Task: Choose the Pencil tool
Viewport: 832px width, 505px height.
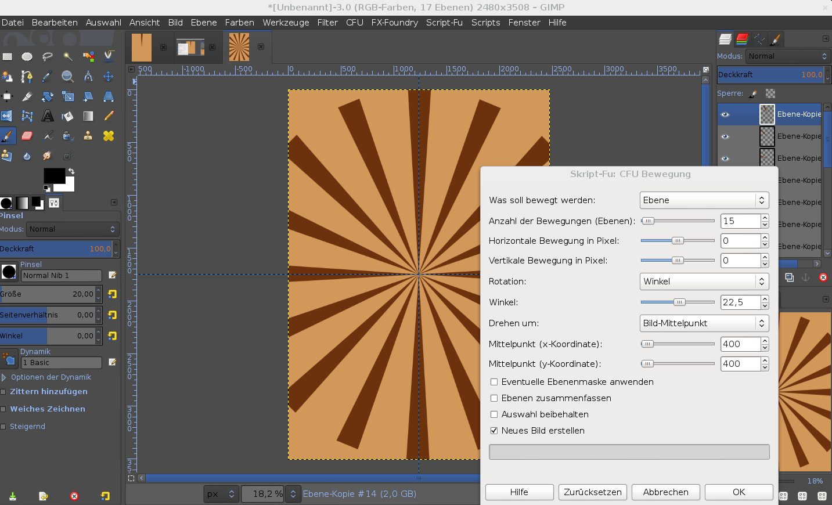Action: pyautogui.click(x=109, y=116)
